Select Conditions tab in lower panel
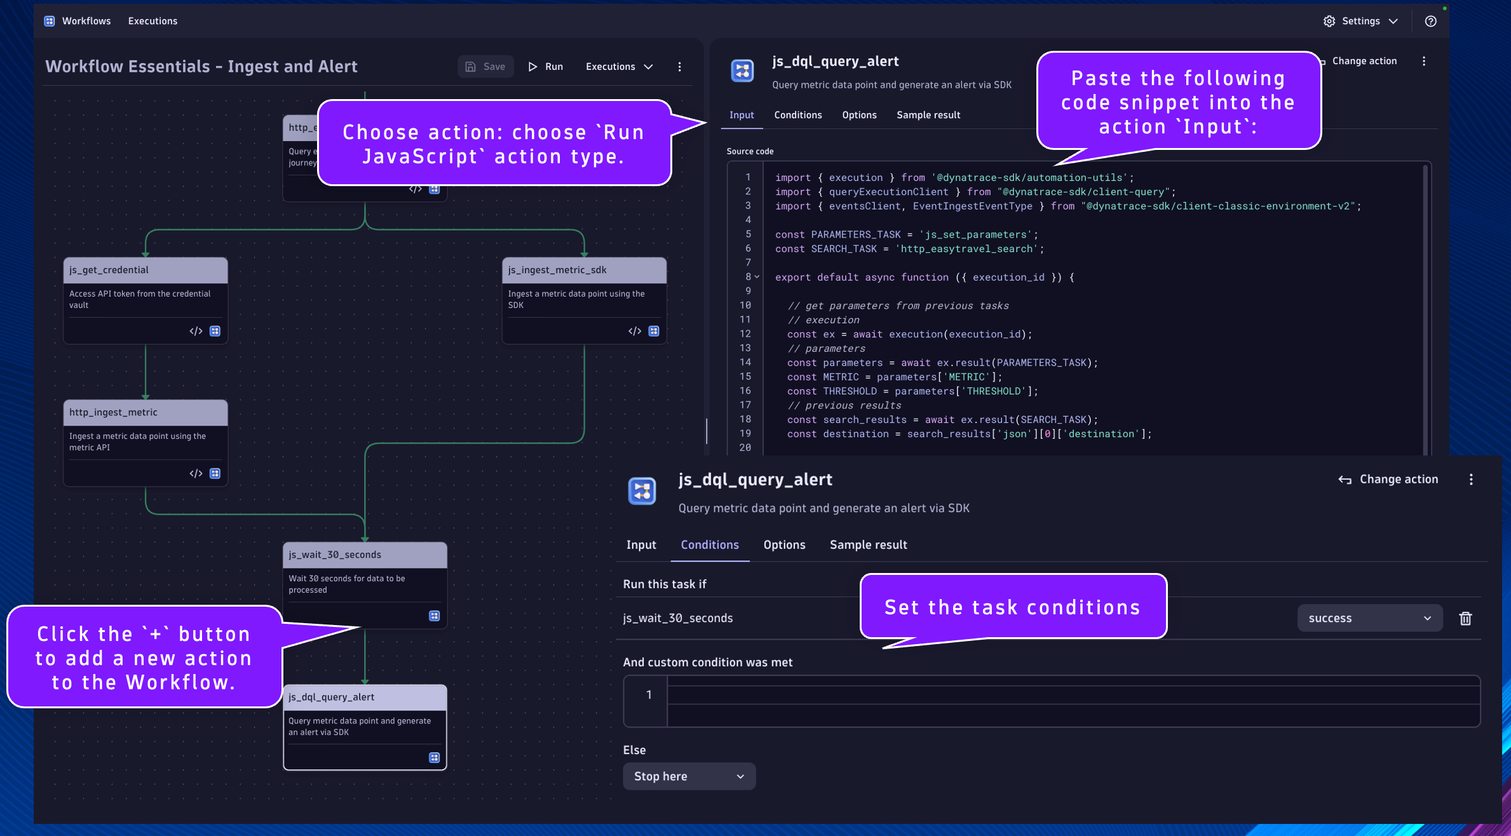 (x=709, y=545)
